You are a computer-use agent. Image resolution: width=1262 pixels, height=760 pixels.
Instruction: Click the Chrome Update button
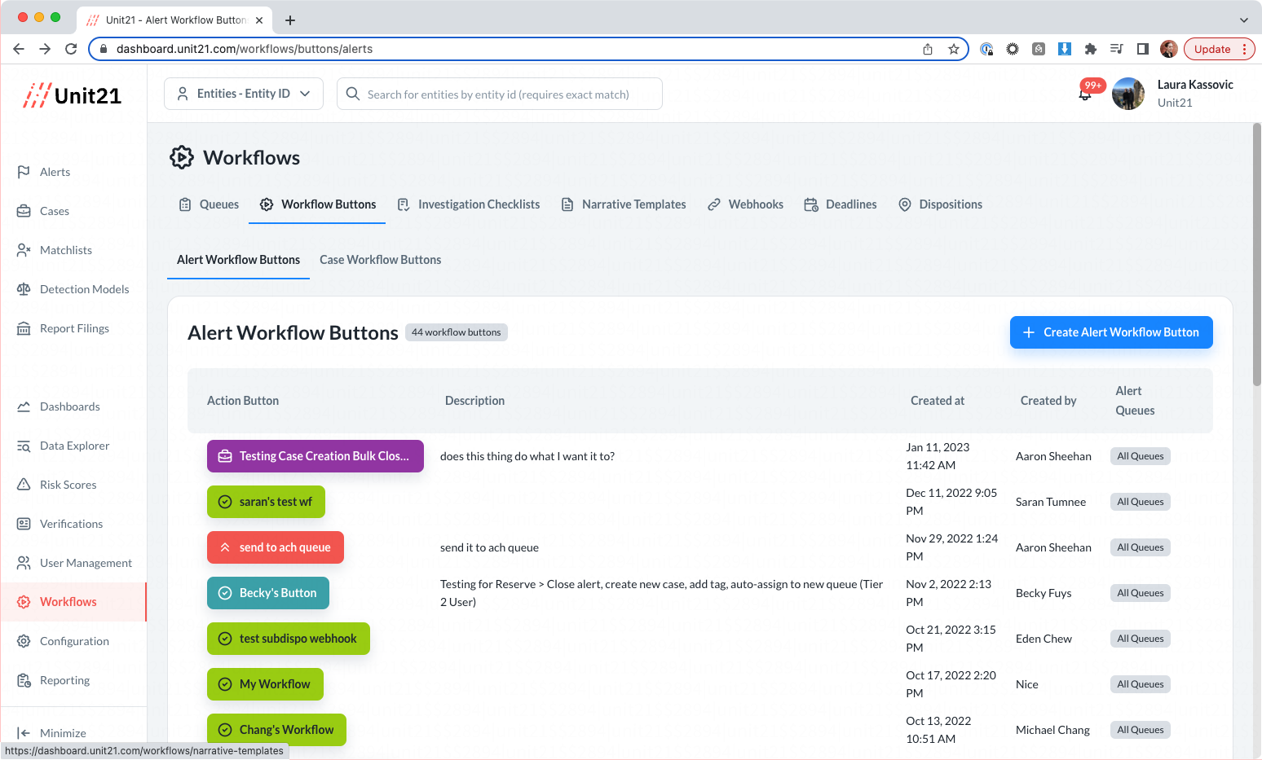click(1211, 49)
